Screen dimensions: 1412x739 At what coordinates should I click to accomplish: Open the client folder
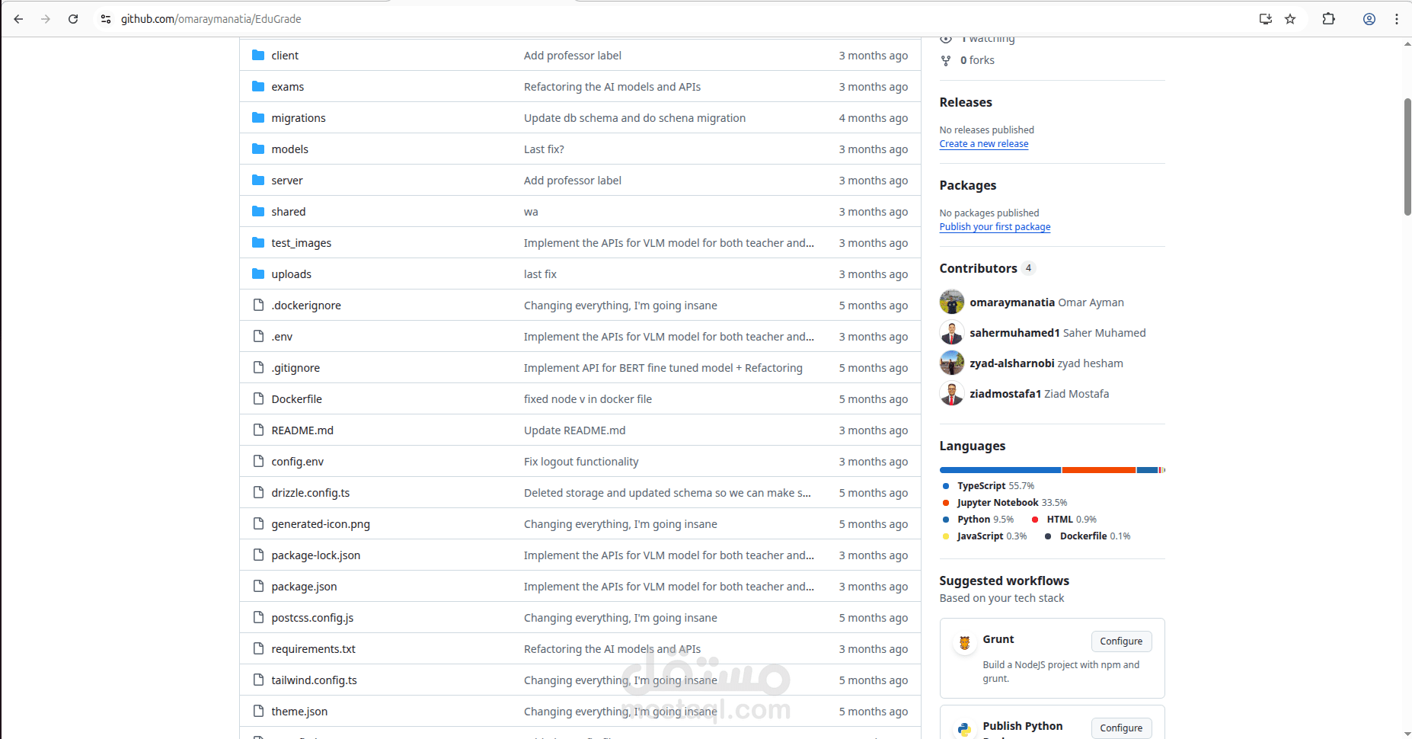(285, 56)
